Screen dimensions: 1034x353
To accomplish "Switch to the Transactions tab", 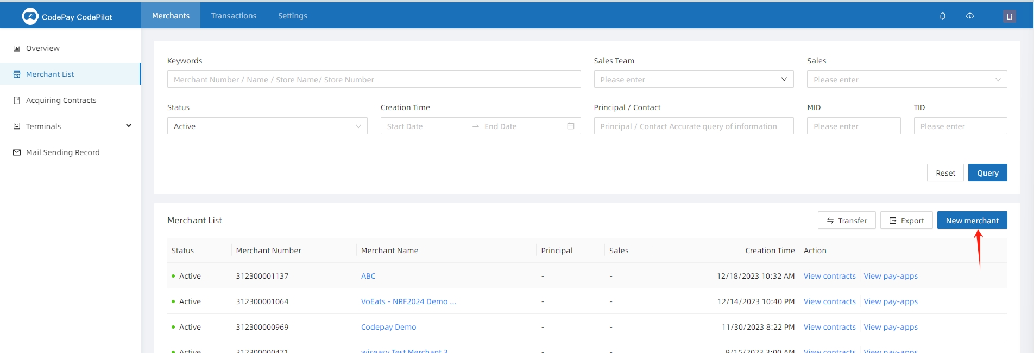I will (x=234, y=16).
